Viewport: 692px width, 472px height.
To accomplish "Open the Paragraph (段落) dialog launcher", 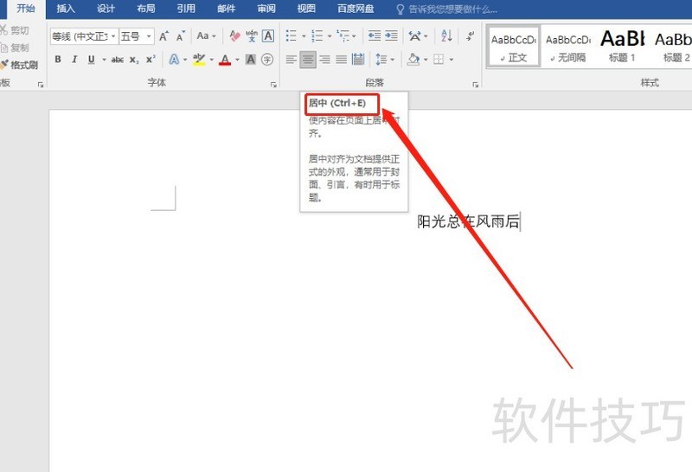I will pos(475,84).
